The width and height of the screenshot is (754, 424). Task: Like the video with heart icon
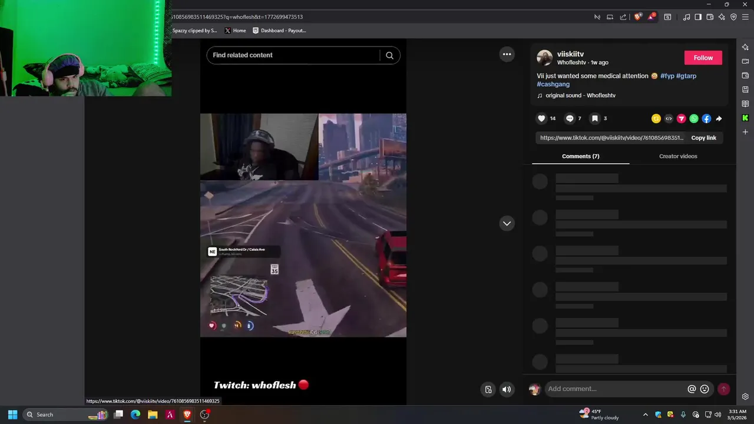point(541,118)
